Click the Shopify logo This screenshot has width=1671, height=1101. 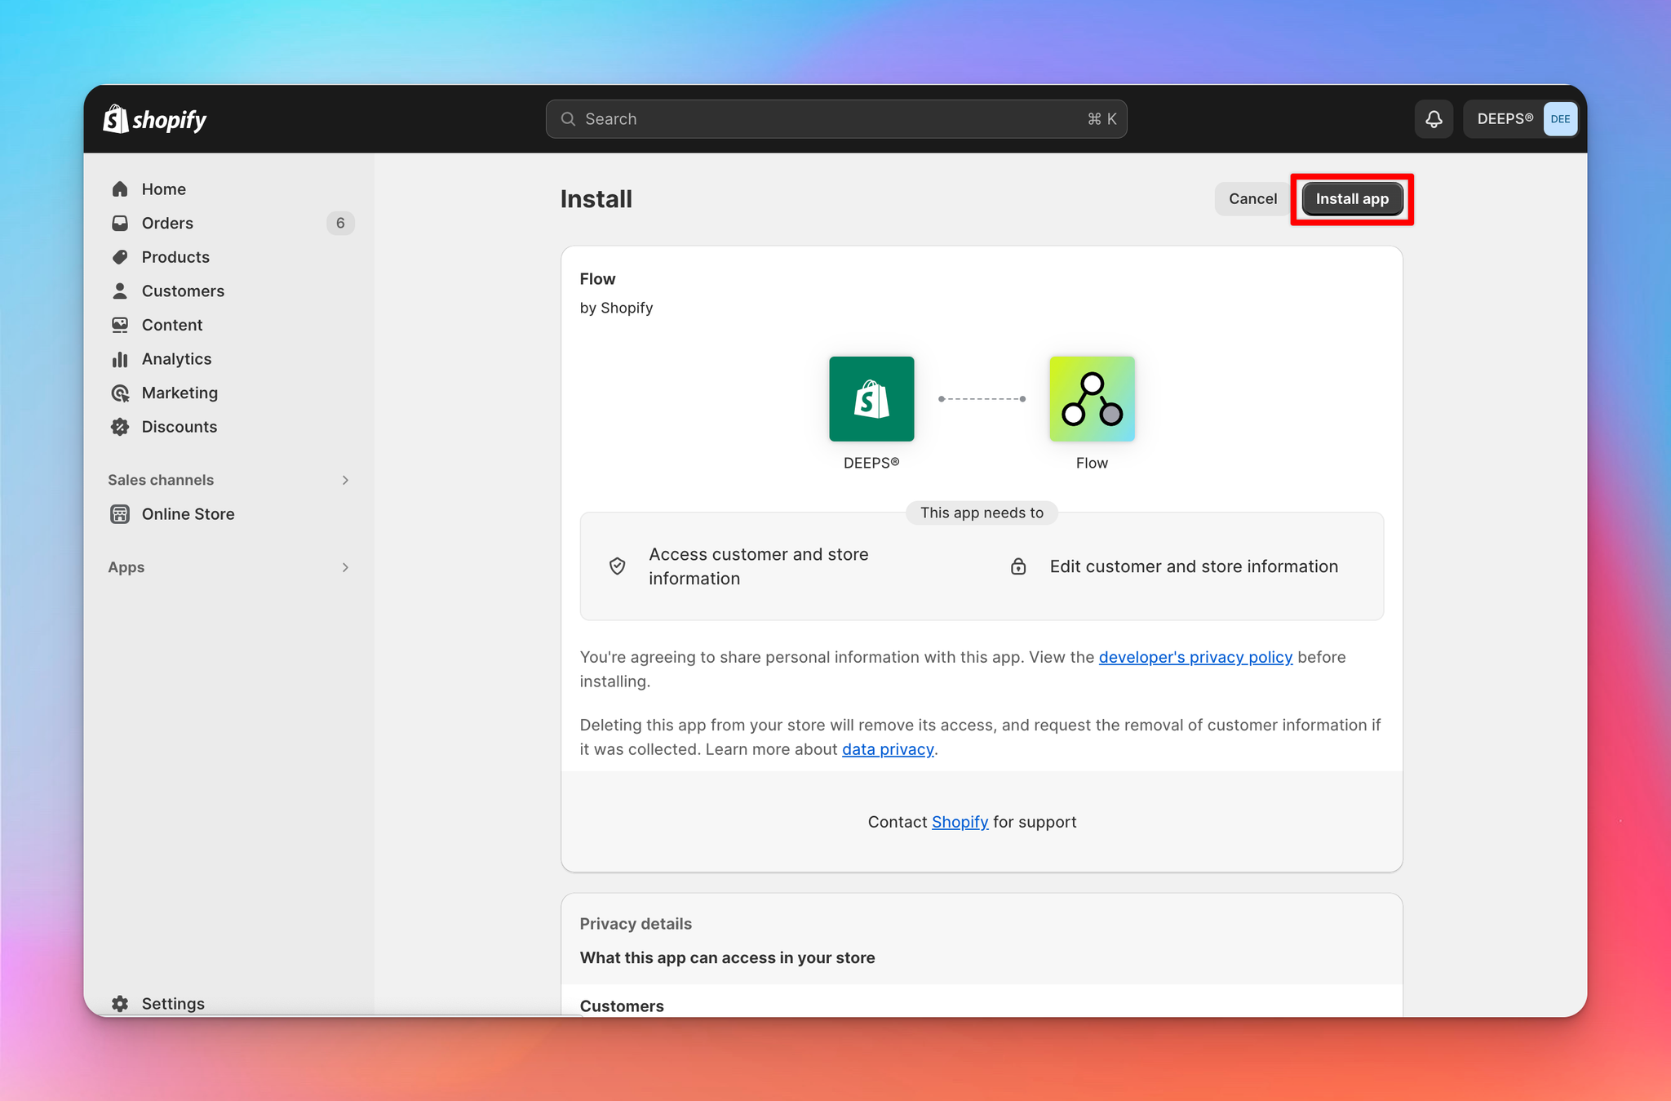tap(154, 119)
